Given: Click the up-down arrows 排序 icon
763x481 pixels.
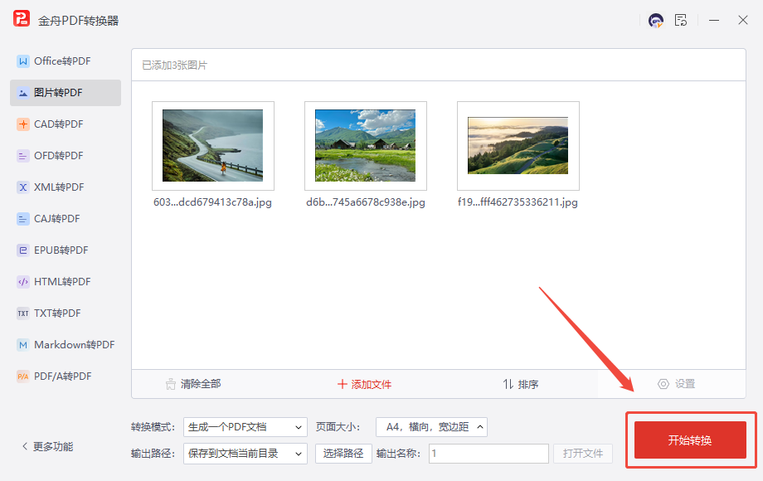Looking at the screenshot, I should coord(508,384).
